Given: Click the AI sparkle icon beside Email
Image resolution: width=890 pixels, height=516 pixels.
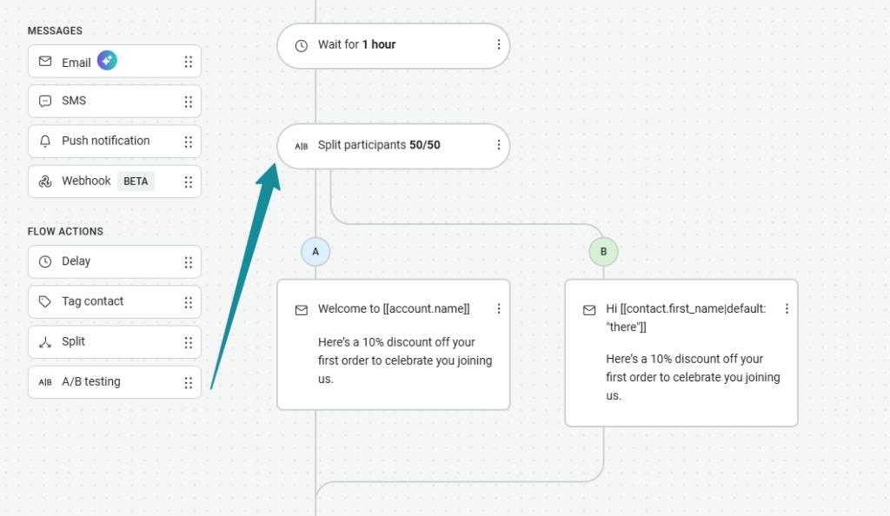Looking at the screenshot, I should [107, 61].
